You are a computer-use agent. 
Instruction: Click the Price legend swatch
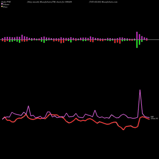pyautogui.click(x=2, y=7)
